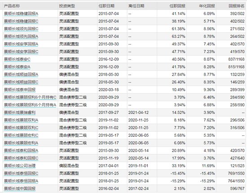Select the ranking 837/1168 cell
The height and width of the screenshot is (193, 247).
(x=236, y=59)
